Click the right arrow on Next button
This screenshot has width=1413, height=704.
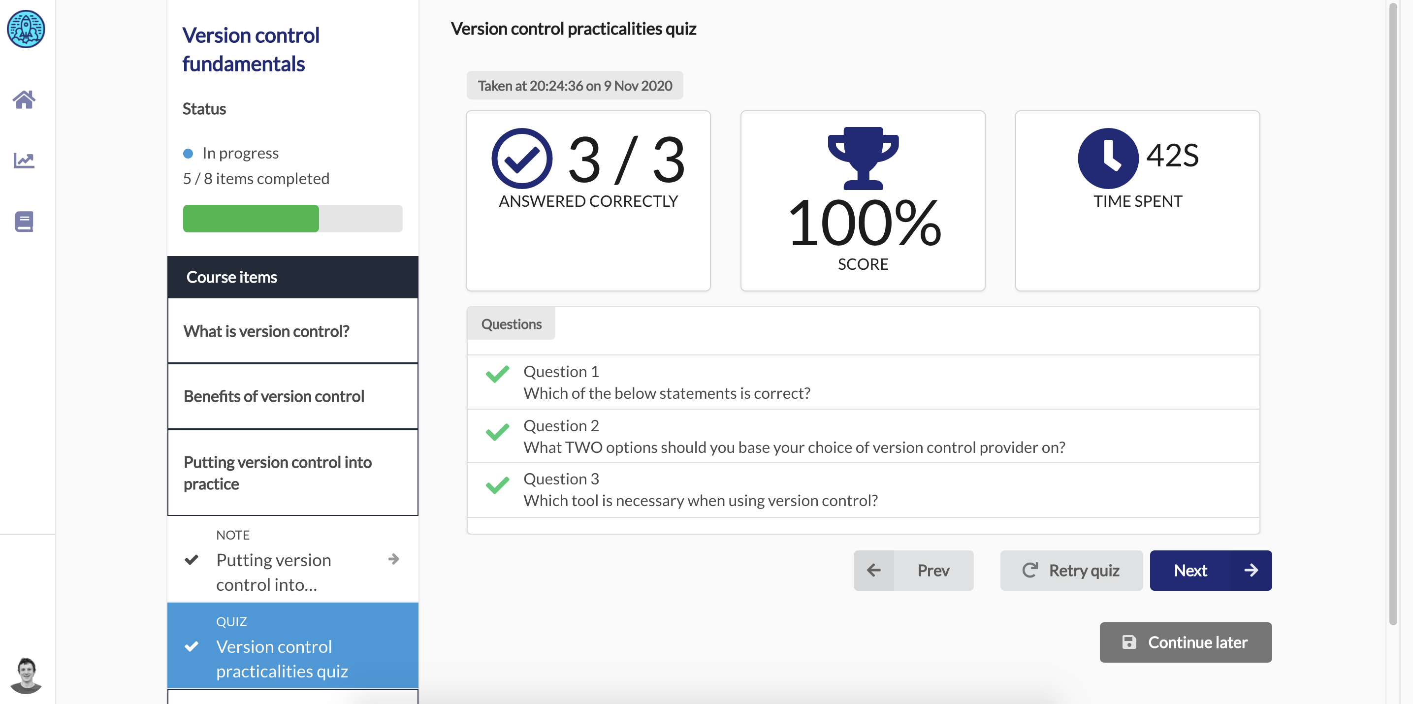tap(1251, 570)
